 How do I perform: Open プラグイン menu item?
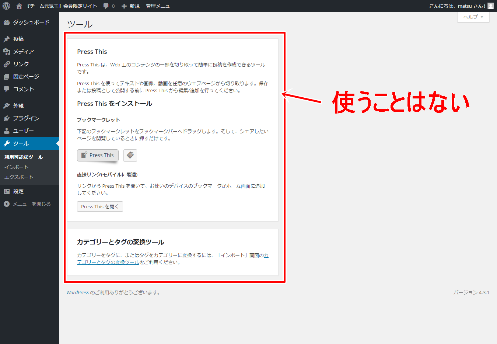point(29,118)
